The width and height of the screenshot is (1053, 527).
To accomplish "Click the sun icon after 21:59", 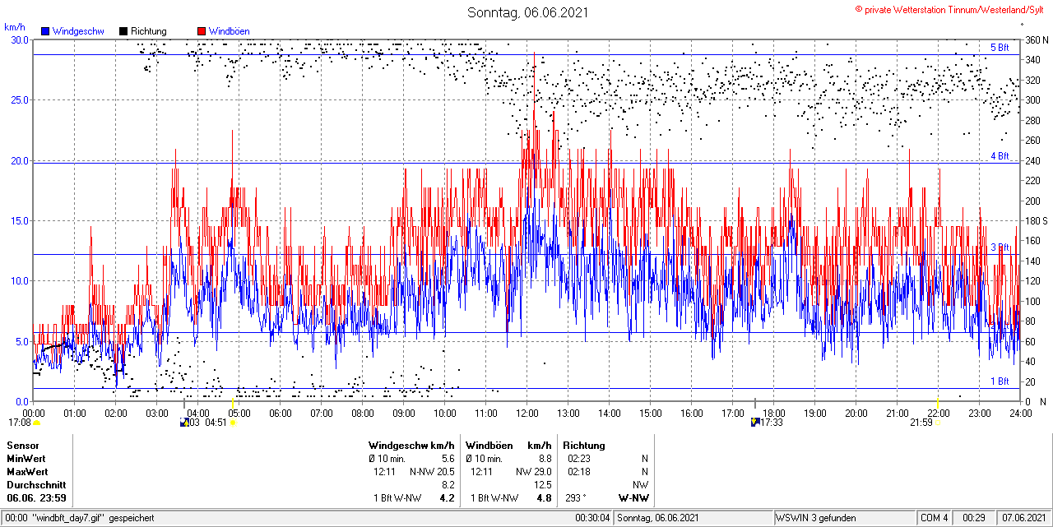I will coord(939,423).
